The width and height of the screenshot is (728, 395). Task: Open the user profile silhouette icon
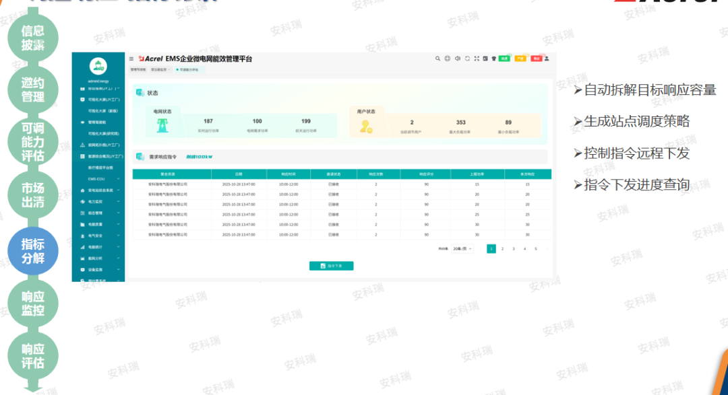pyautogui.click(x=547, y=59)
